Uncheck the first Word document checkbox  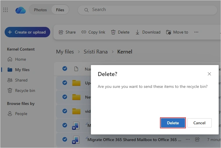pyautogui.click(x=65, y=125)
